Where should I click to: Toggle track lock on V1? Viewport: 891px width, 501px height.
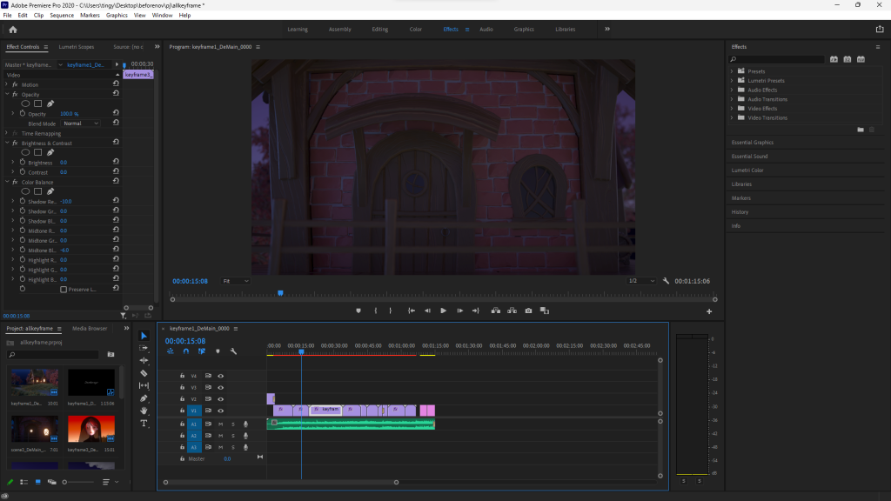(182, 411)
